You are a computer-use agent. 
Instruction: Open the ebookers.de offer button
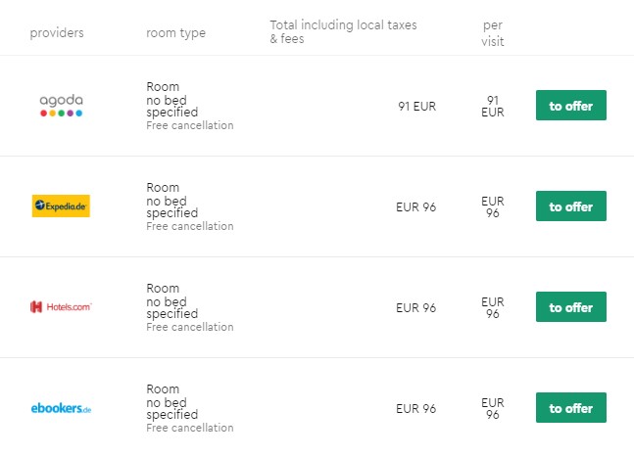571,408
